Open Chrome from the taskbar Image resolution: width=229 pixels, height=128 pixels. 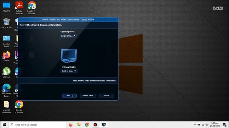click(x=87, y=125)
